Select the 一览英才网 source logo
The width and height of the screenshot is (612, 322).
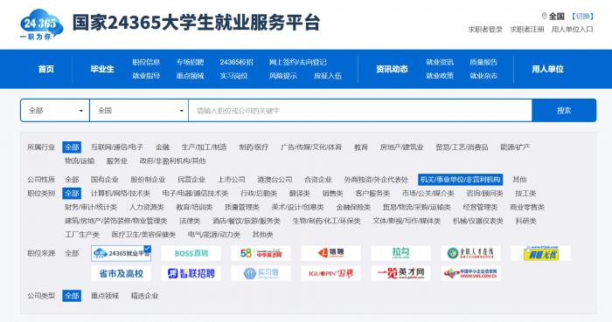400,273
